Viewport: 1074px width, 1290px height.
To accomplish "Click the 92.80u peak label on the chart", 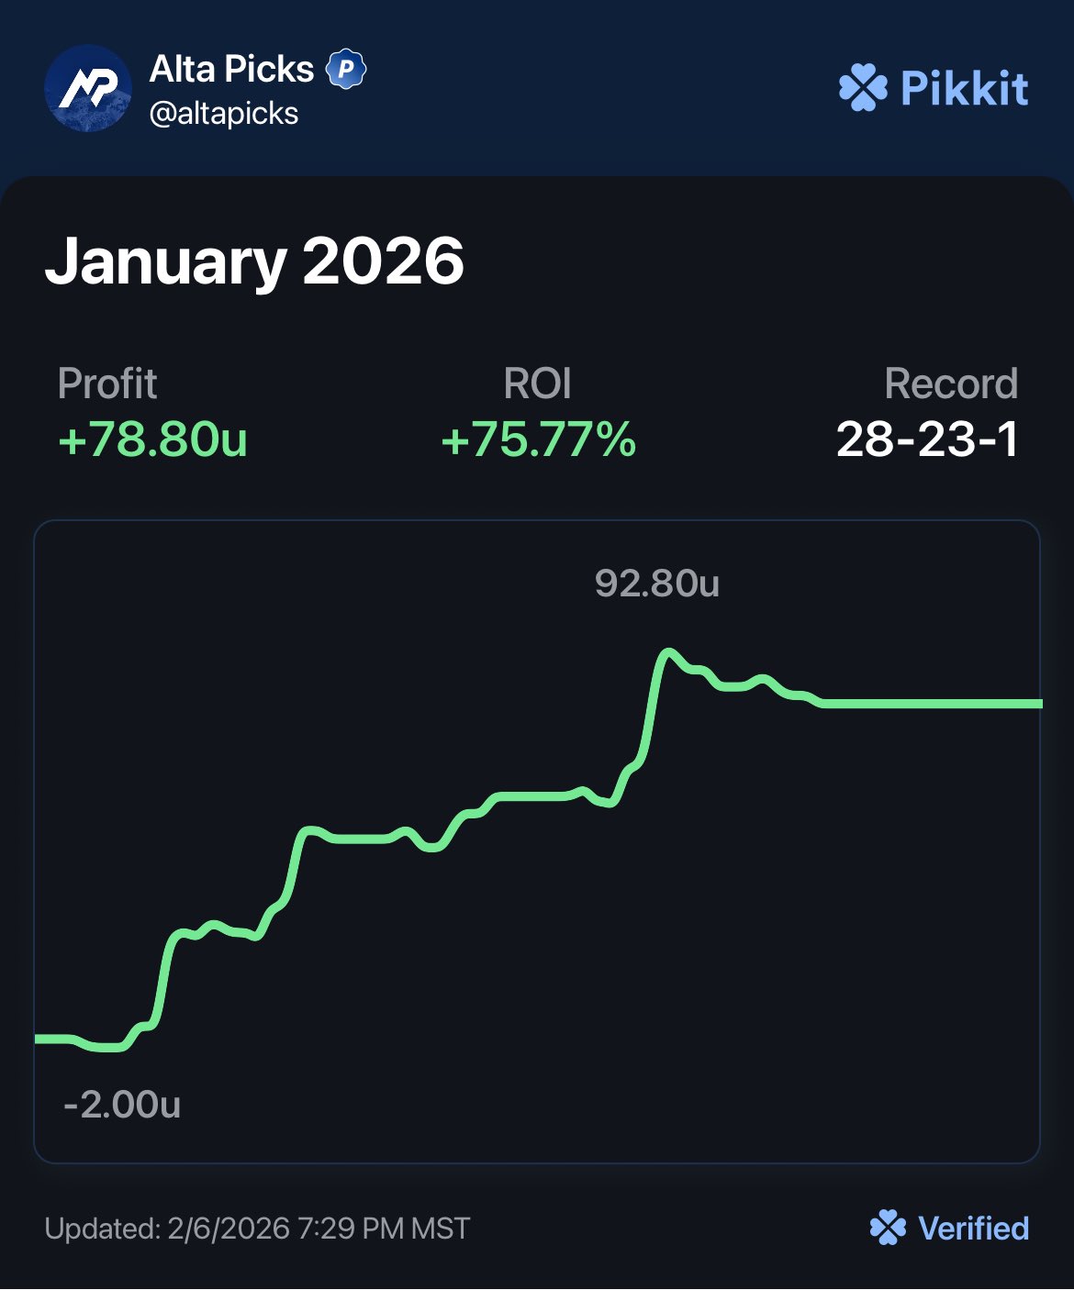I will pos(656,584).
